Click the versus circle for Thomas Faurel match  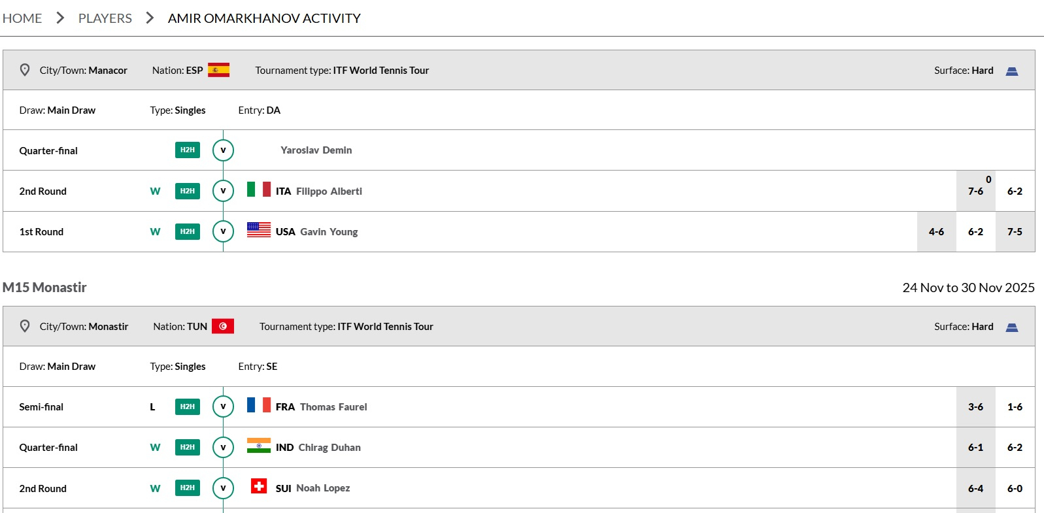tap(223, 406)
